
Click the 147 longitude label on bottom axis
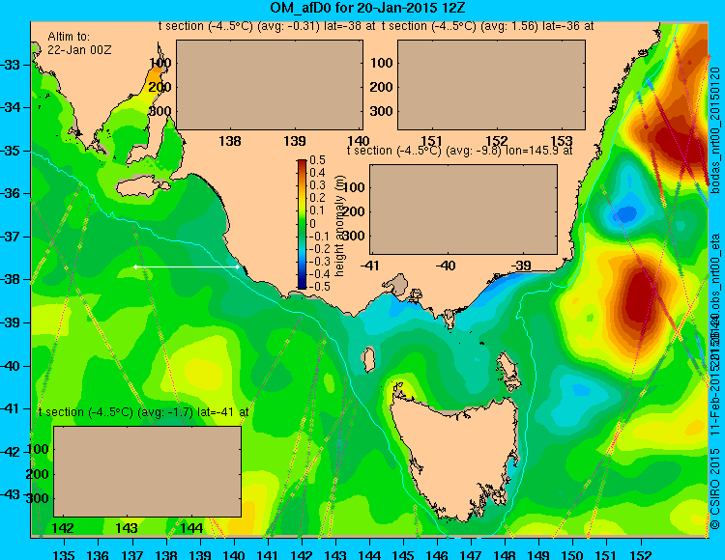click(471, 554)
